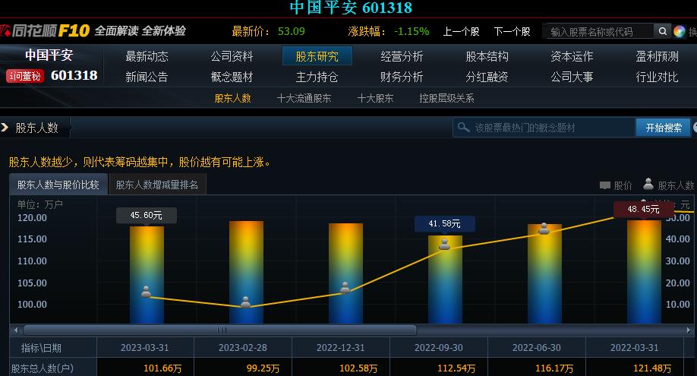Click the 2022-09-30 date header

(439, 348)
